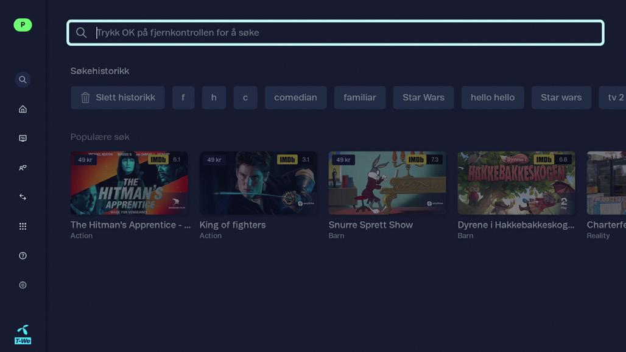Click the 49 kr tag on King of fighters
626x352 pixels.
coord(214,160)
